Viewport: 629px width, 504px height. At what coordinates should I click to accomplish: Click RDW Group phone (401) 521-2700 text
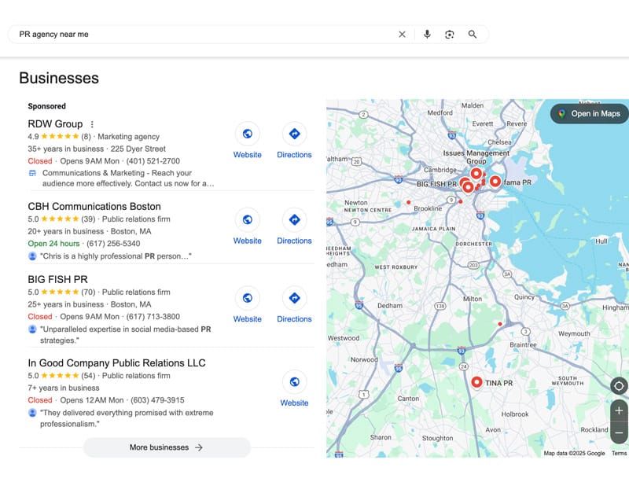click(x=153, y=161)
